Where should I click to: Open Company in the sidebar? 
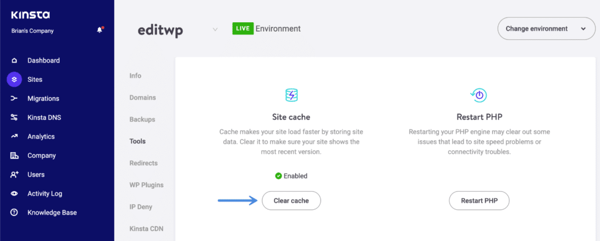click(42, 156)
